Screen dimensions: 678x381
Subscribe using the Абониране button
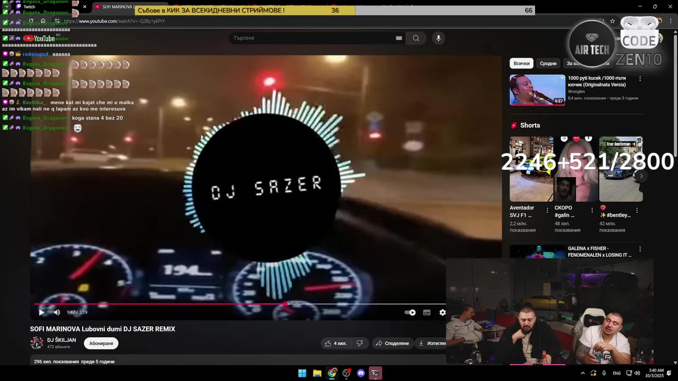click(101, 343)
